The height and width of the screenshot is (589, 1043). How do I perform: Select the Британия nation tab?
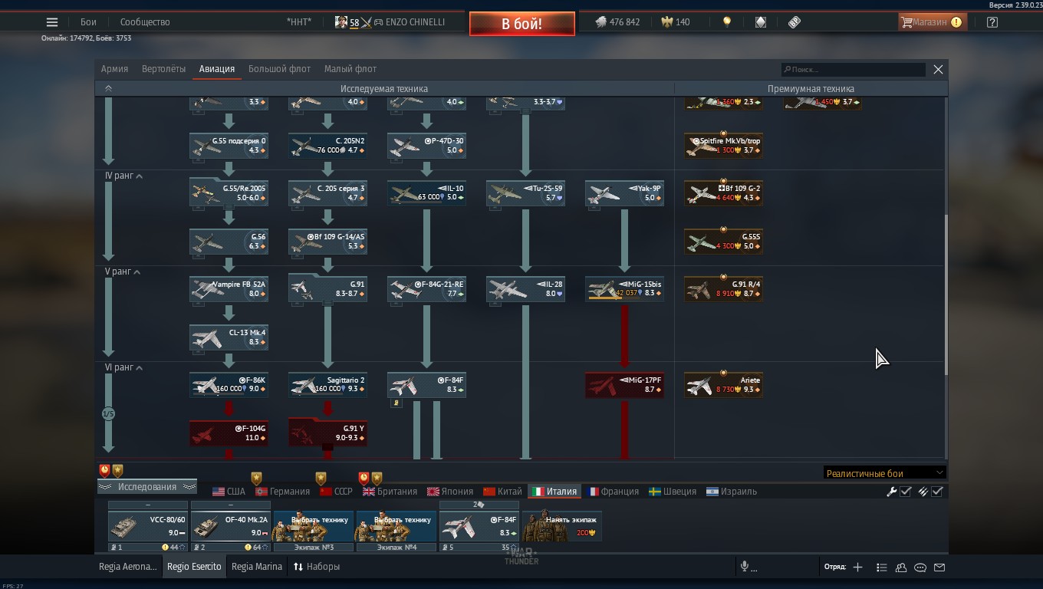click(390, 492)
